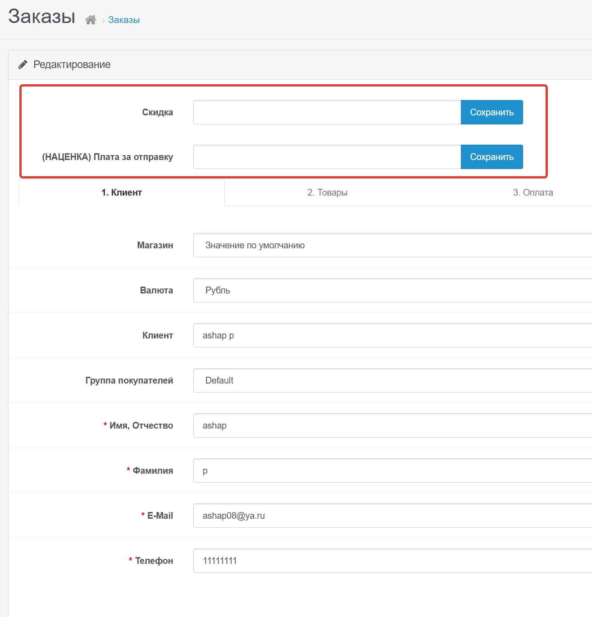Open the Магазин dropdown
The width and height of the screenshot is (592, 617).
point(392,245)
